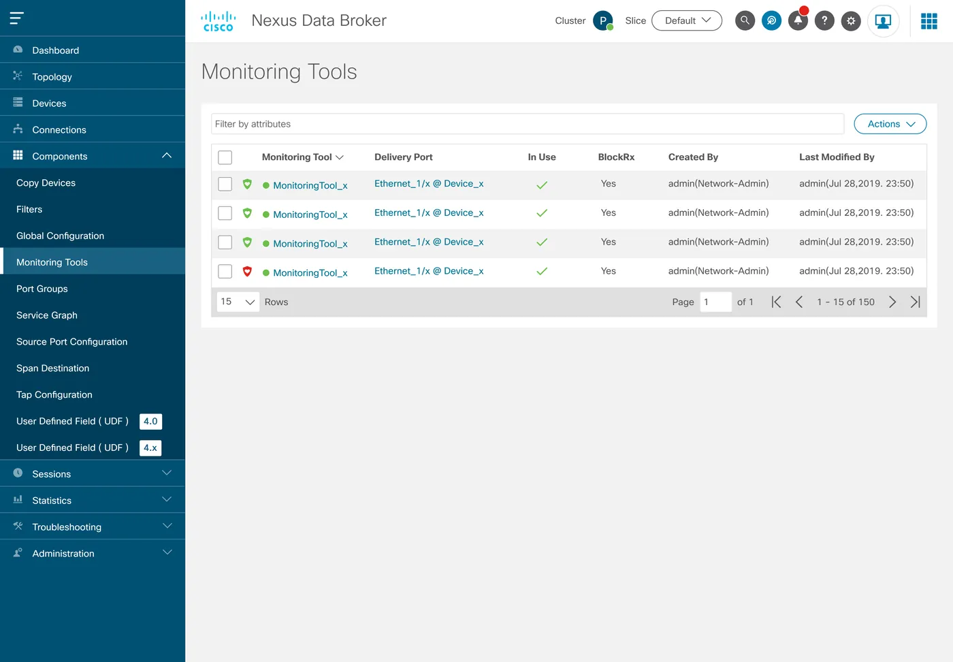The image size is (953, 662).
Task: Click the Administration icon in the sidebar
Action: (18, 552)
